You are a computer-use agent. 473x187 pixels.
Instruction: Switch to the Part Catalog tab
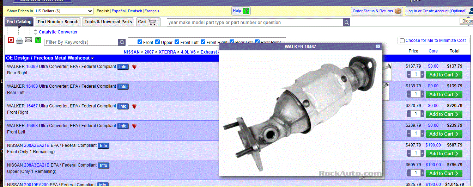[x=19, y=22]
